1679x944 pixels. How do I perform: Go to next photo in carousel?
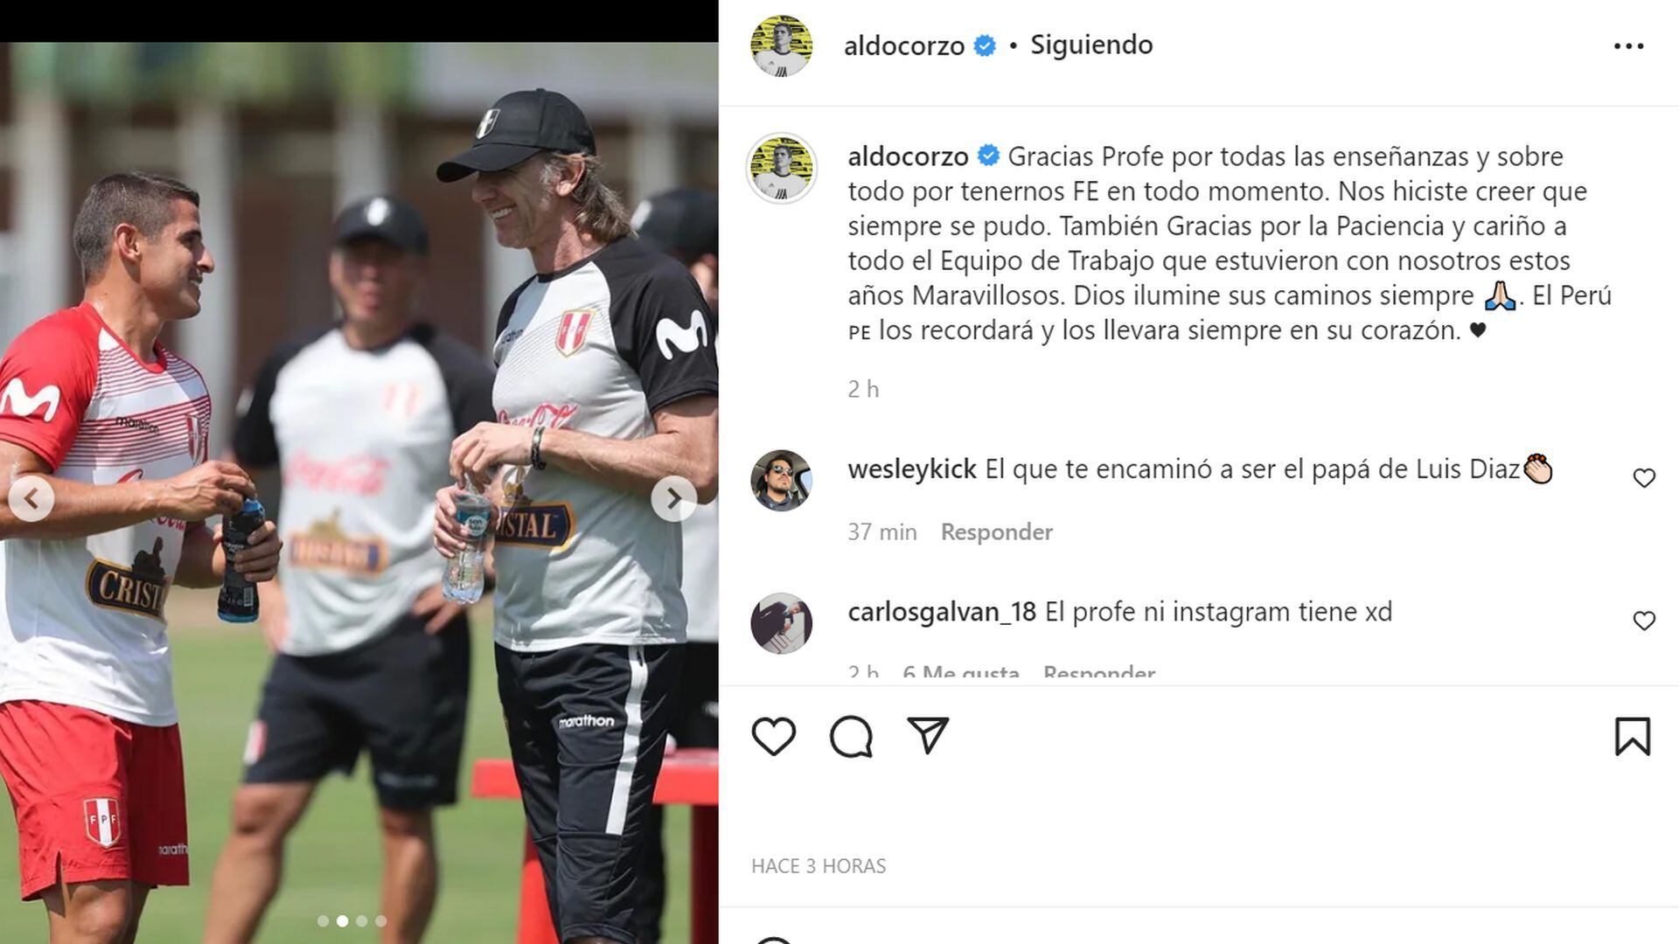coord(673,499)
